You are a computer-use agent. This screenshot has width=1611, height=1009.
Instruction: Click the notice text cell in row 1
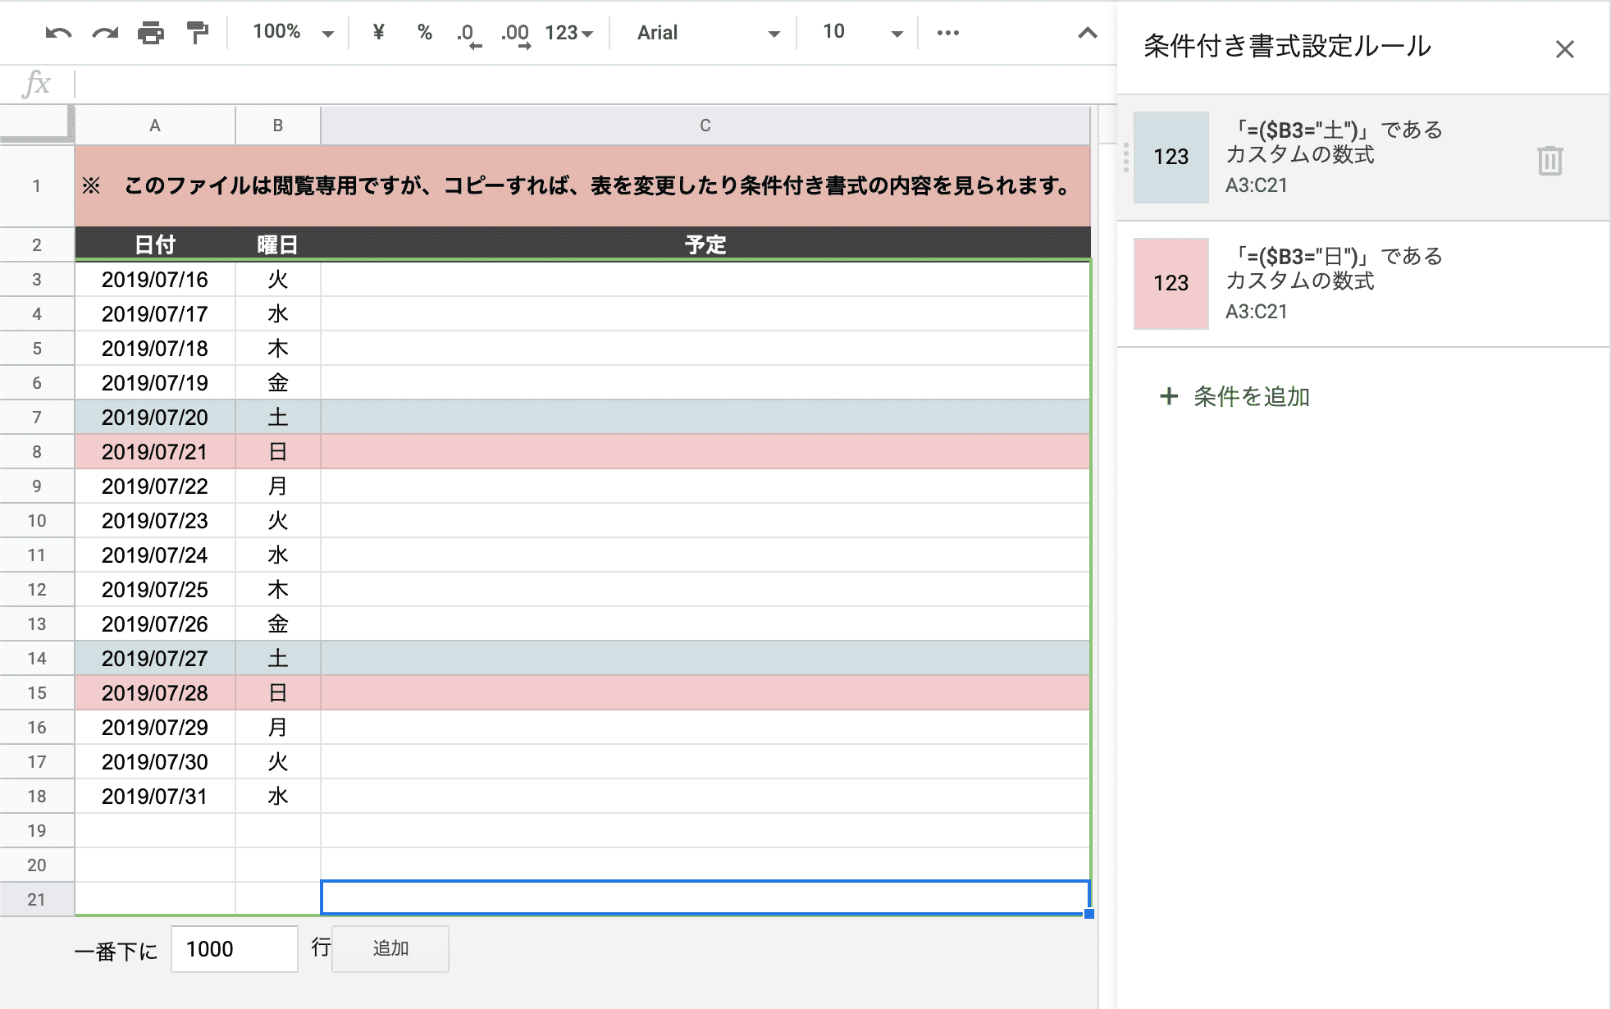coord(582,186)
